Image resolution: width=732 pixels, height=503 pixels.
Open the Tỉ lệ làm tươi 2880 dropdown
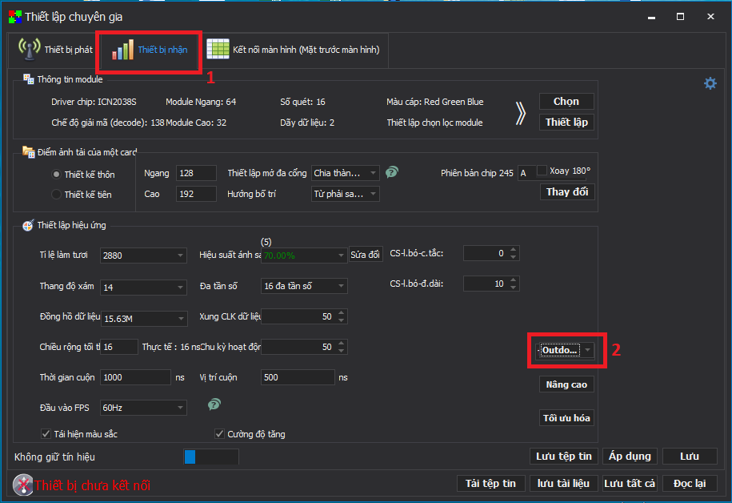pyautogui.click(x=143, y=256)
